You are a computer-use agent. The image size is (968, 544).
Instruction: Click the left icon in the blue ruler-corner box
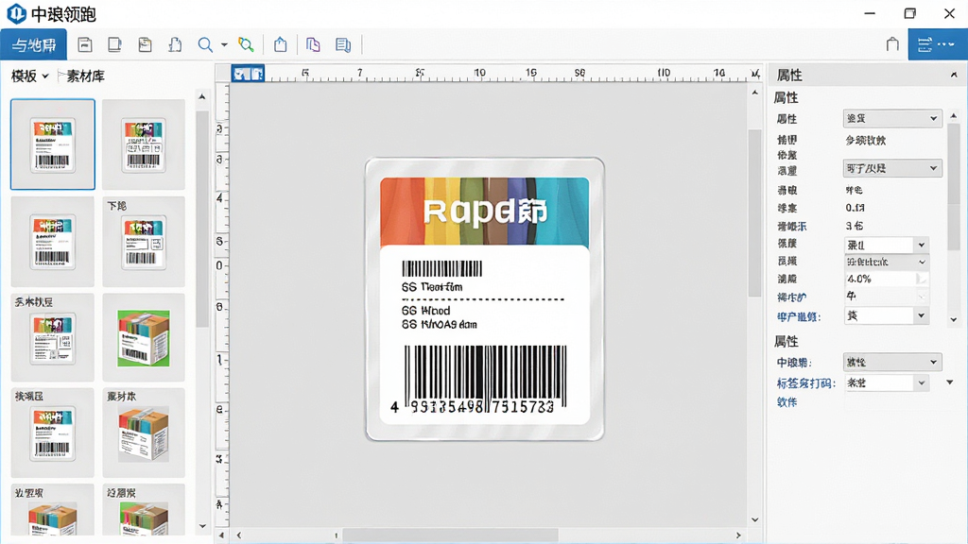[240, 74]
